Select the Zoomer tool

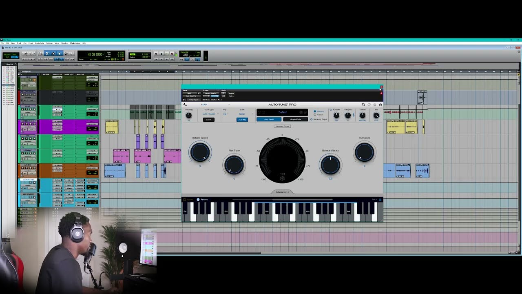tap(40, 53)
